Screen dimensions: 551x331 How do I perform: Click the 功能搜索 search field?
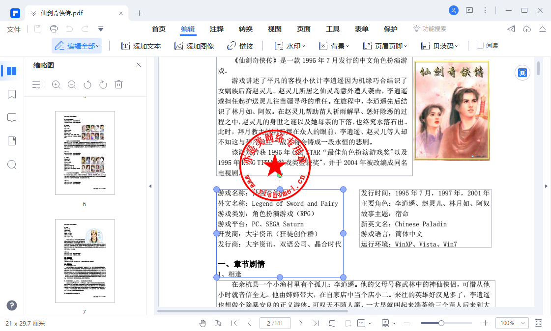[x=430, y=29]
